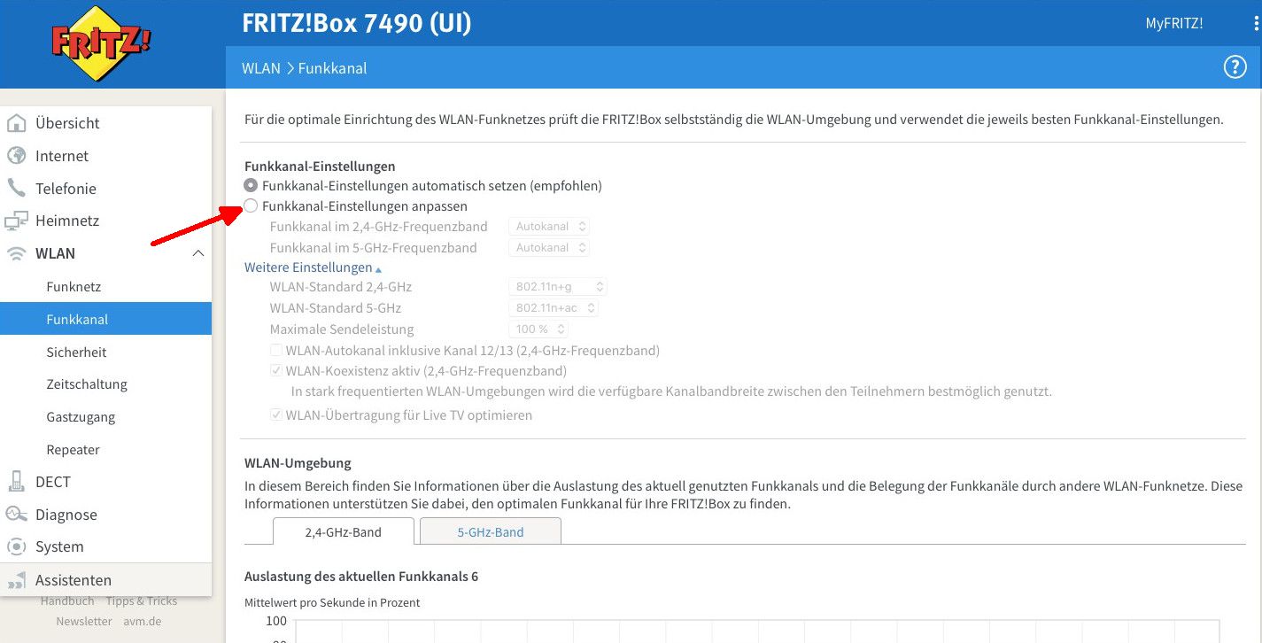Open Maximale Sendeleistung dropdown
Image resolution: width=1262 pixels, height=643 pixels.
tap(538, 329)
